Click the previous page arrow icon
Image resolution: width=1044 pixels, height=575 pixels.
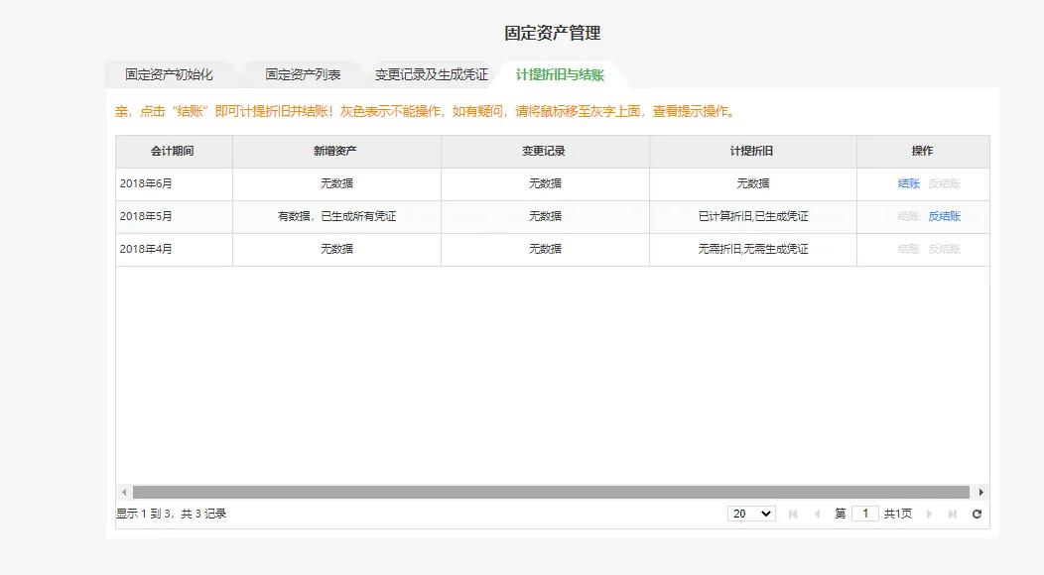click(x=819, y=514)
